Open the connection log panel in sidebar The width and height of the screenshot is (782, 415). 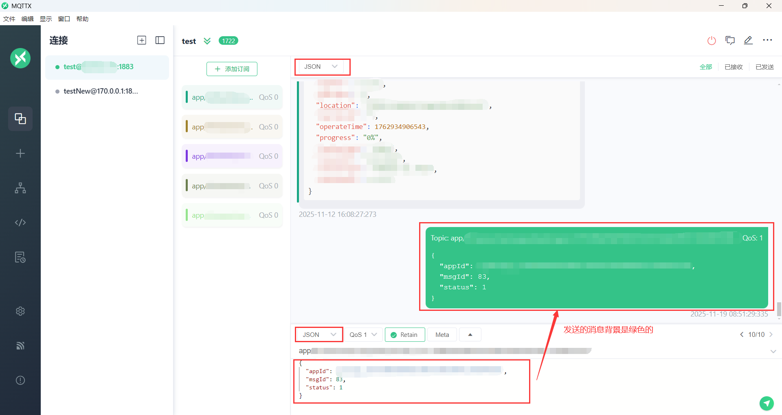coord(20,257)
